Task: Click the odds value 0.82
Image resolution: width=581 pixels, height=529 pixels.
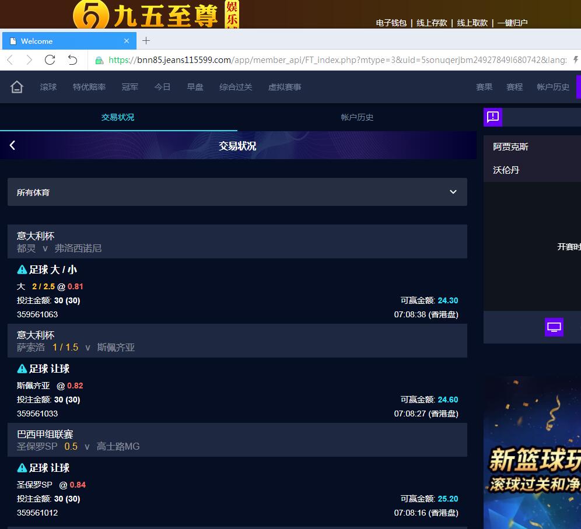Action: coord(75,386)
